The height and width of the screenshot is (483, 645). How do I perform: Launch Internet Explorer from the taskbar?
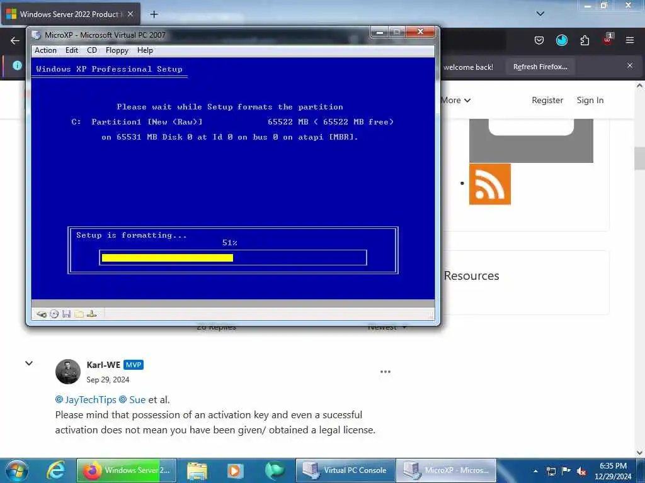click(56, 470)
